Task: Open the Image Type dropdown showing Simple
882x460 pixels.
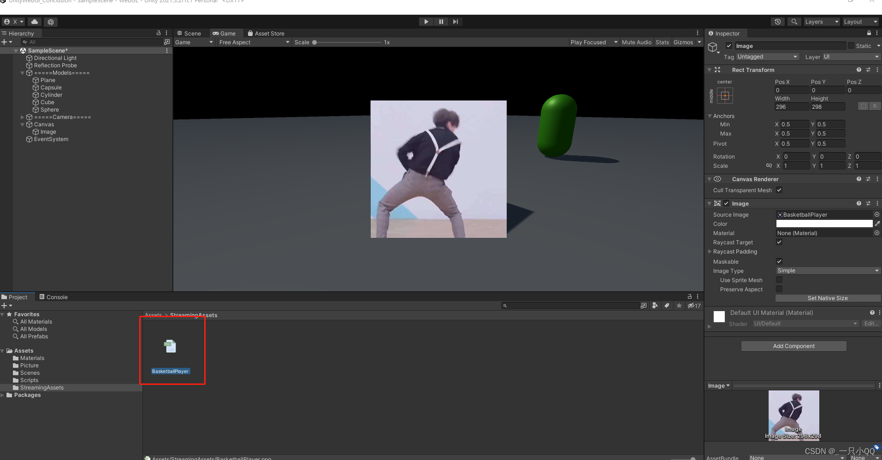Action: [x=828, y=271]
